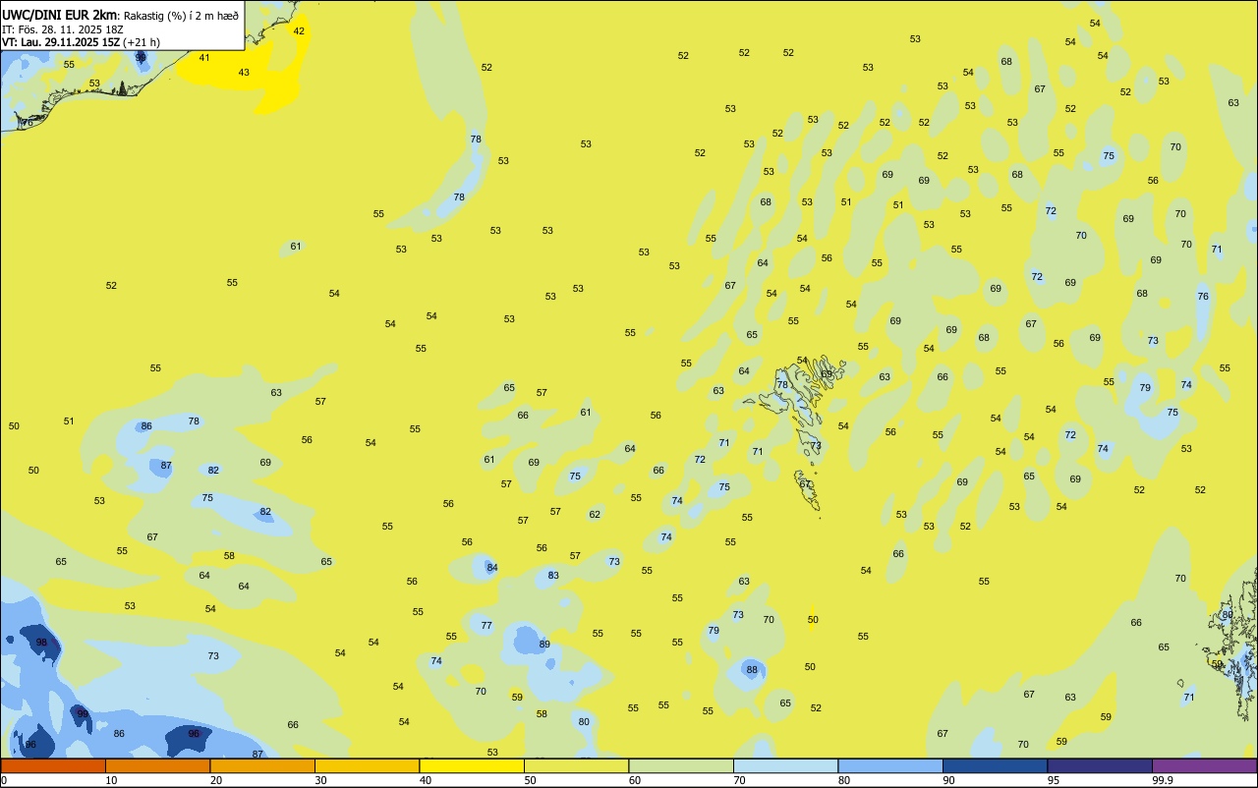Click the color scale tick label "0"
The height and width of the screenshot is (788, 1258).
(4, 780)
